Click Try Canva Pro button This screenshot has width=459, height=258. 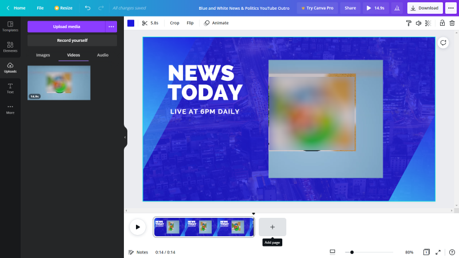point(317,8)
